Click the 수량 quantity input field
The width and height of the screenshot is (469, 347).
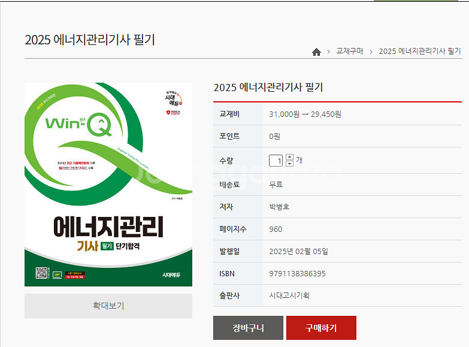tap(276, 161)
